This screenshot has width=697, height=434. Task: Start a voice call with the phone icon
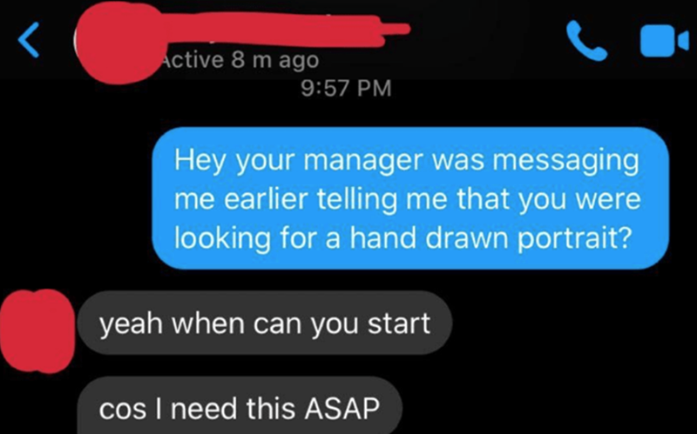click(586, 41)
